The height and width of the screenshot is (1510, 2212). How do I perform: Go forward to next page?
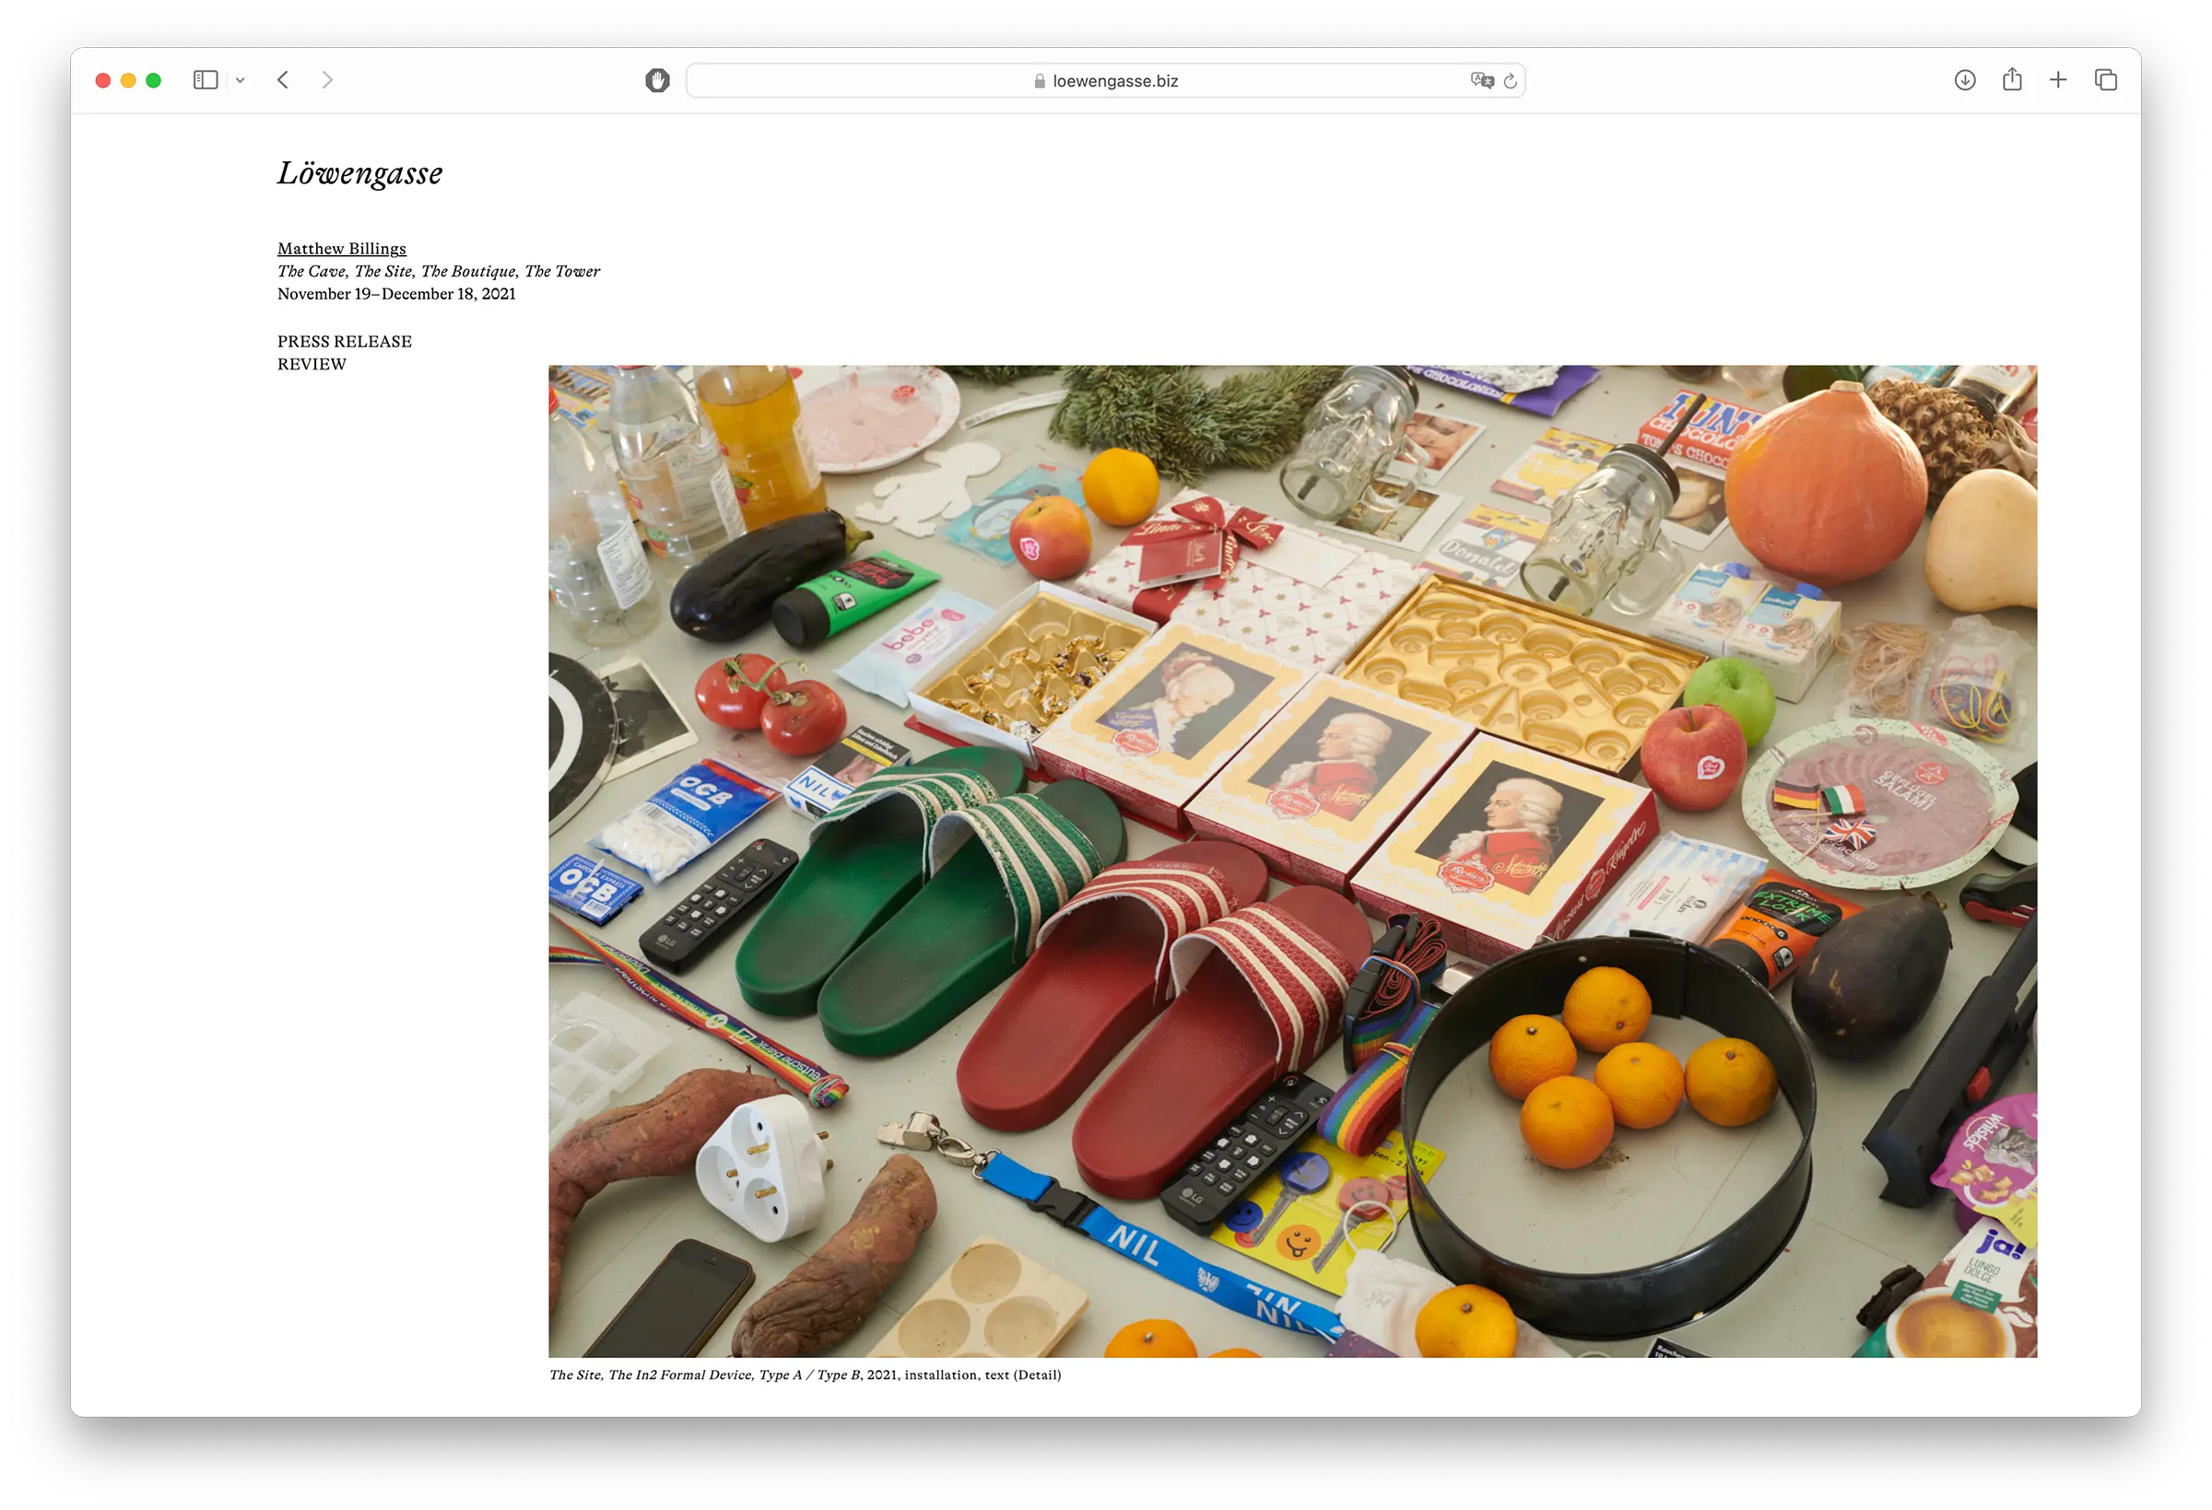tap(327, 80)
